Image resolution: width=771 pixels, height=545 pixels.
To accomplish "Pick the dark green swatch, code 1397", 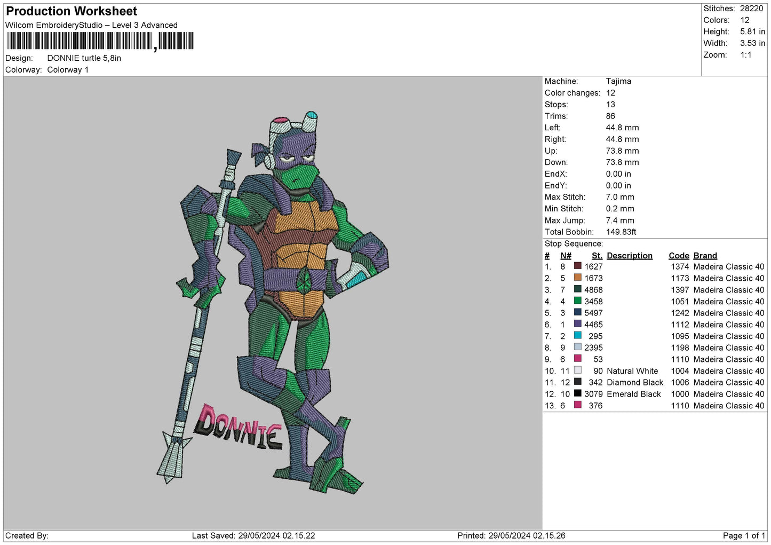I will click(x=577, y=289).
